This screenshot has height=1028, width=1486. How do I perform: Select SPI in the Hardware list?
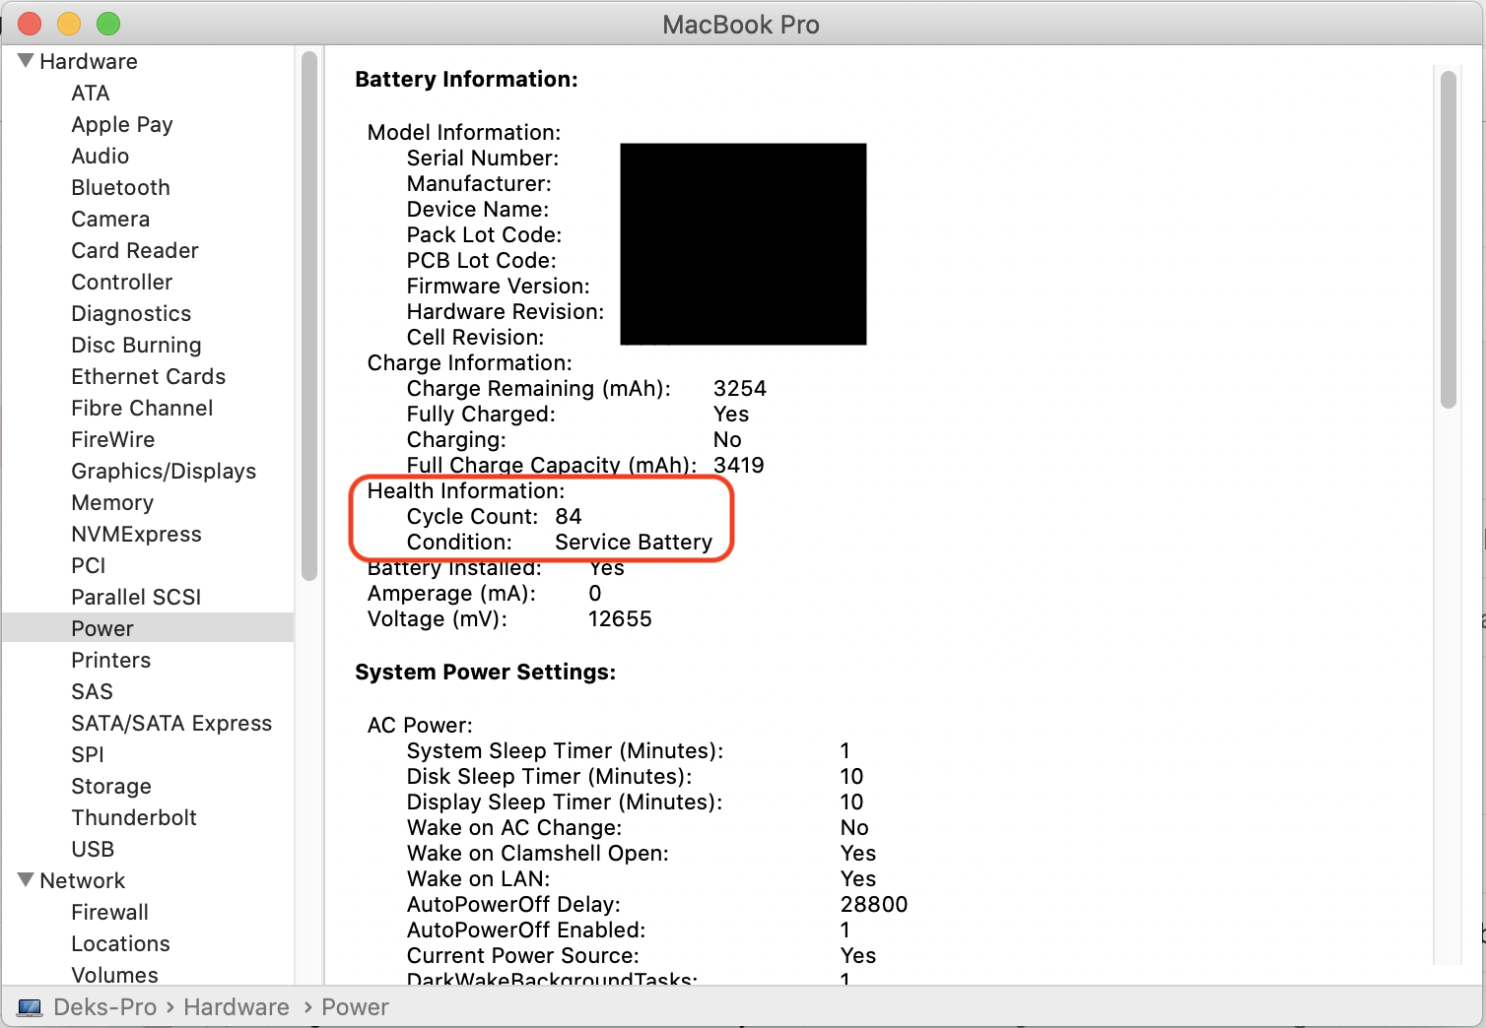[88, 754]
